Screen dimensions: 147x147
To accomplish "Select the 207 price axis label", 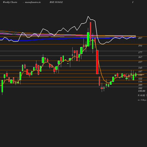I will point(140,38).
